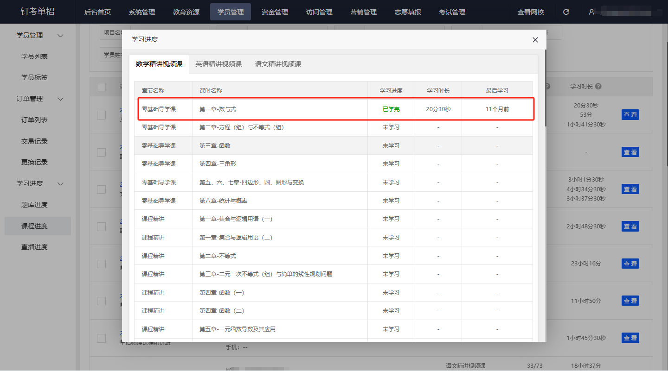
Task: Click the 钉考单招 logo
Action: click(x=38, y=12)
